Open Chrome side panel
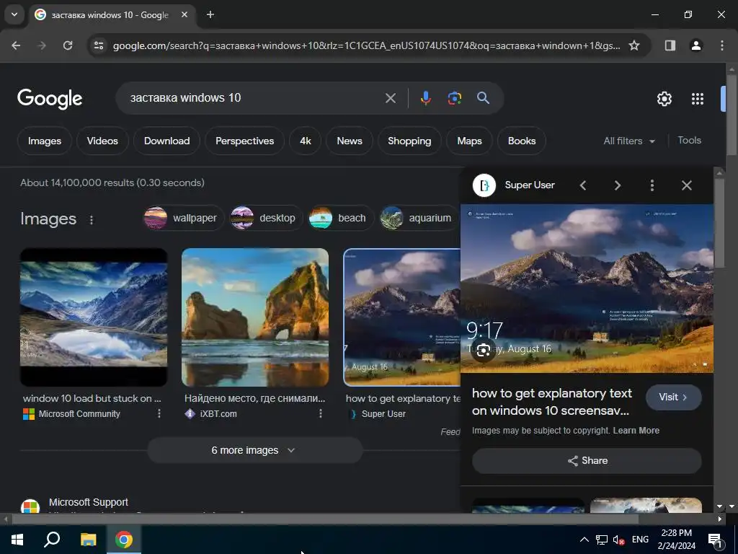 click(670, 45)
